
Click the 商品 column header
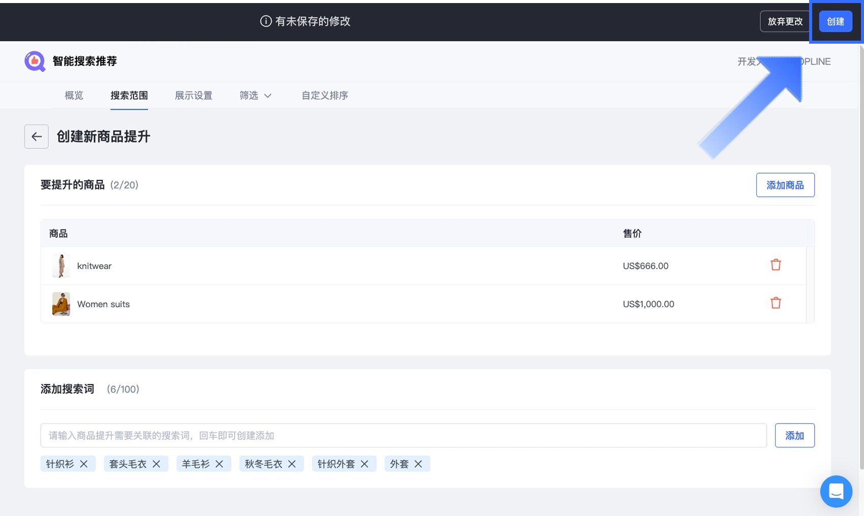coord(58,234)
